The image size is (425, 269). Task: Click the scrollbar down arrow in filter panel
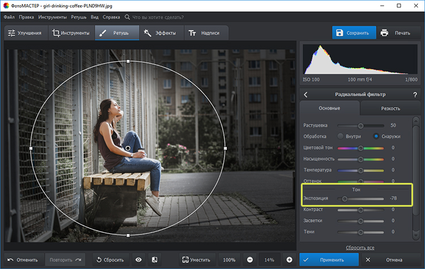[x=416, y=235]
